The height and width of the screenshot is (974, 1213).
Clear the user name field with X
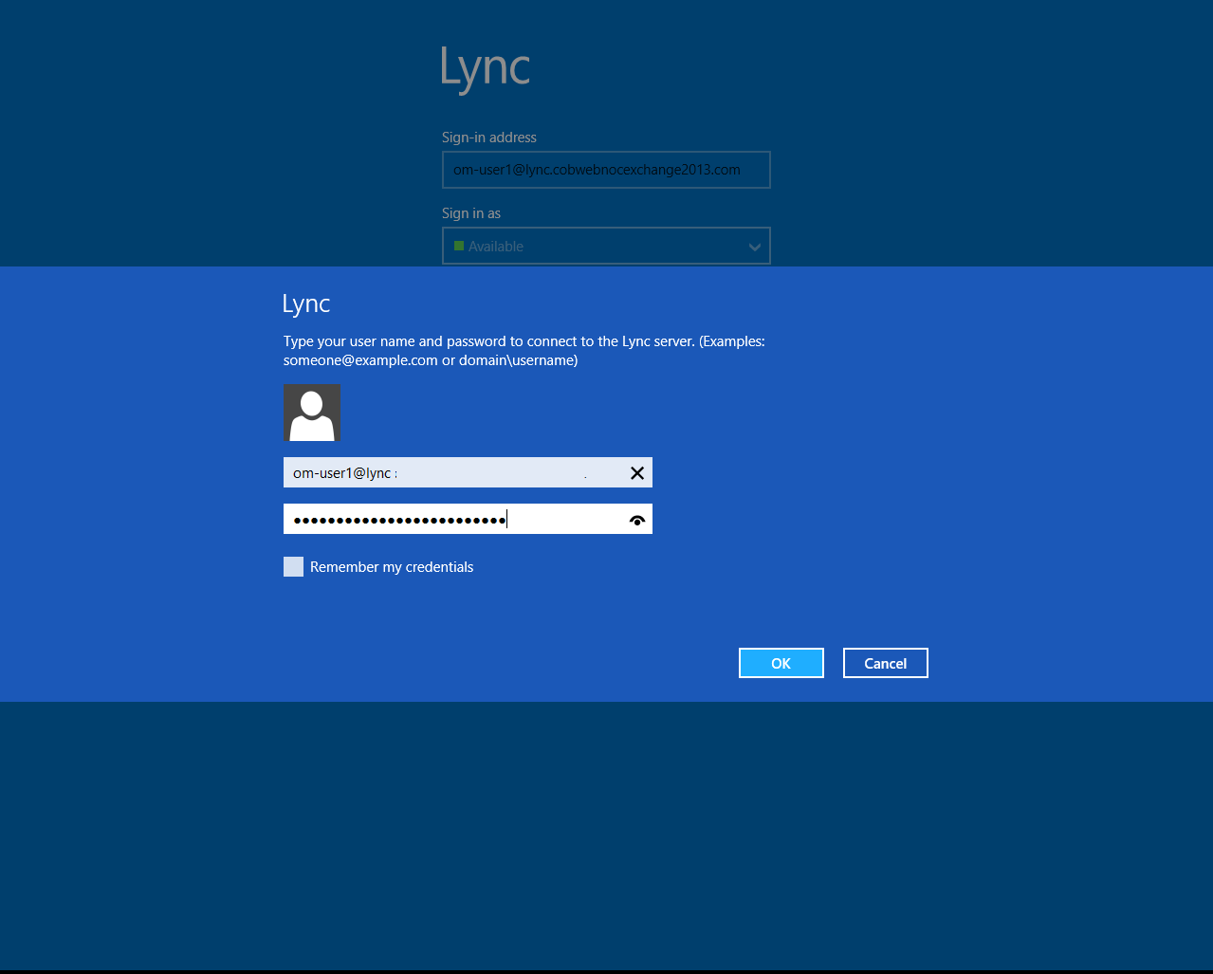pyautogui.click(x=637, y=473)
